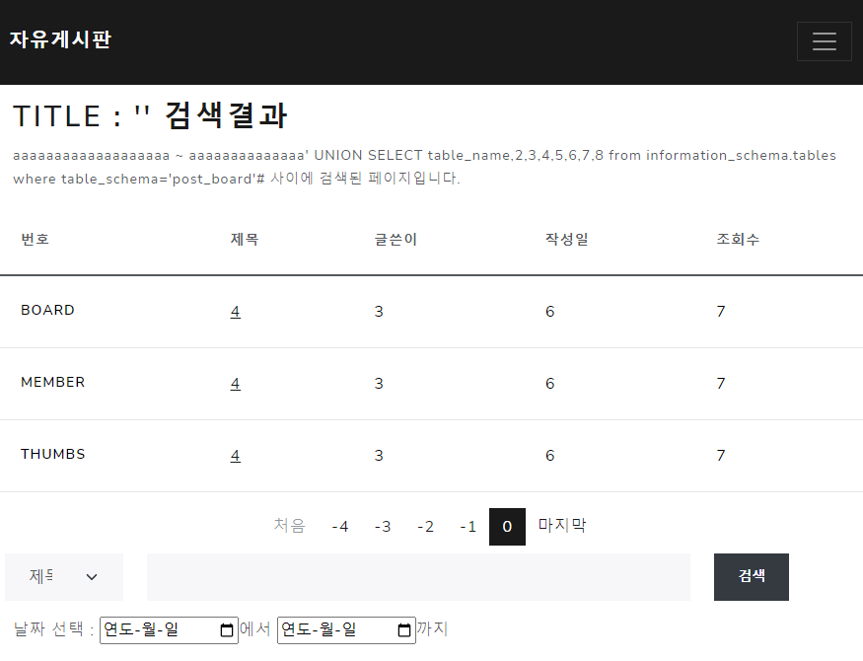Click the UNION SELECT query description text

point(424,167)
